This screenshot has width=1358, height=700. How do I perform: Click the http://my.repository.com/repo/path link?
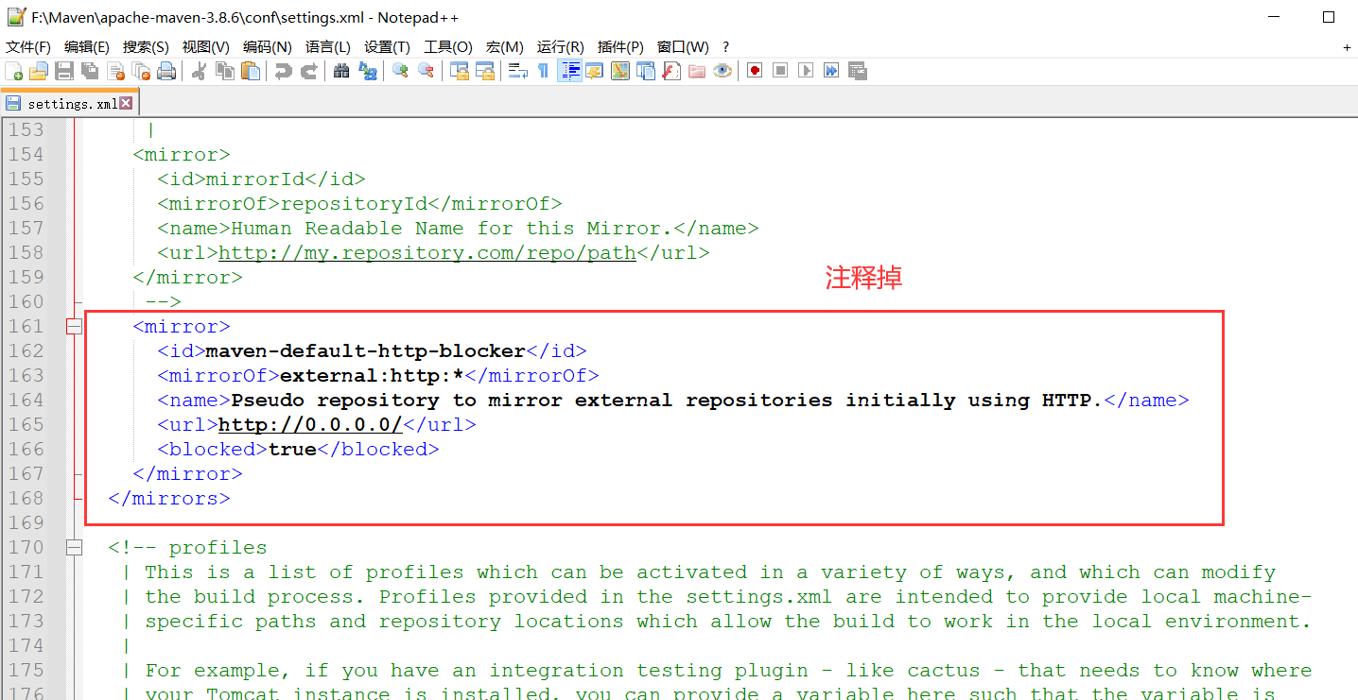point(427,252)
